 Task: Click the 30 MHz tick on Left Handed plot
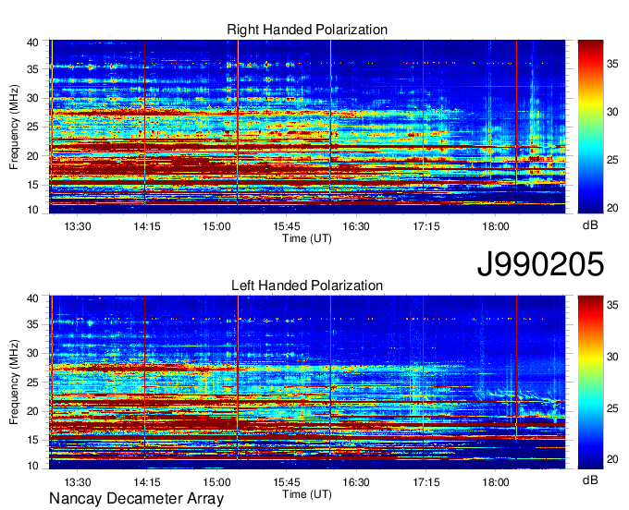[x=33, y=353]
